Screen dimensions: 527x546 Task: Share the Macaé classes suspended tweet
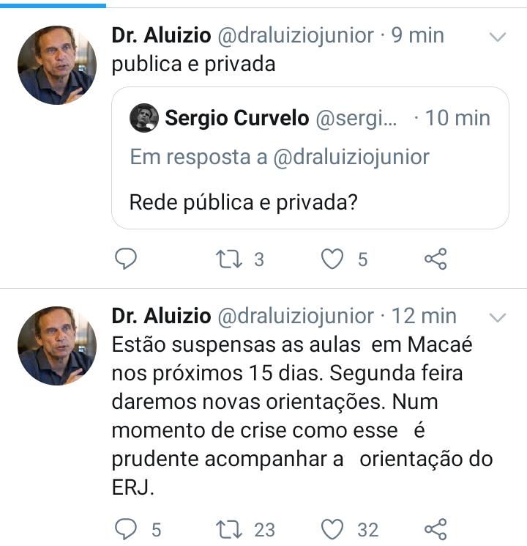click(436, 529)
